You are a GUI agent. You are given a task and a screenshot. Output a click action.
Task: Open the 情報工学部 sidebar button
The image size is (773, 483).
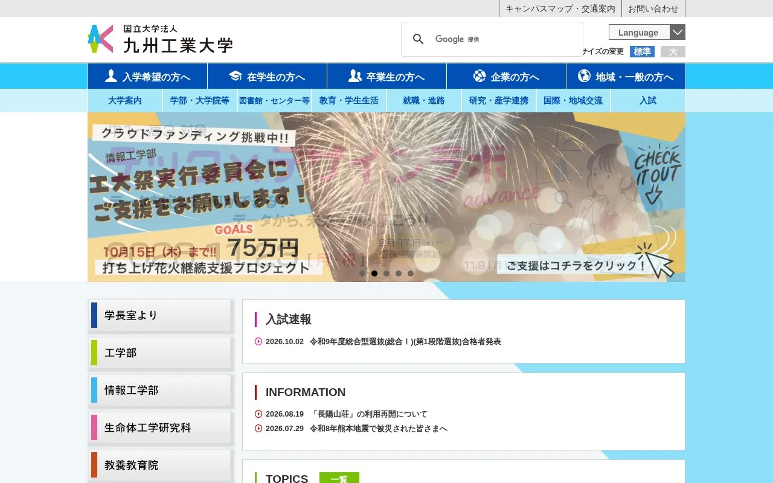click(160, 390)
